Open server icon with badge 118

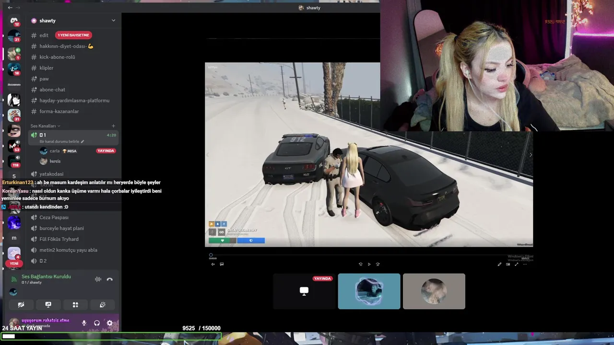(x=14, y=161)
